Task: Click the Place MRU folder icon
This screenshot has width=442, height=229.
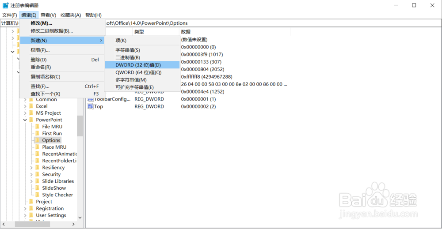Action: [x=38, y=147]
